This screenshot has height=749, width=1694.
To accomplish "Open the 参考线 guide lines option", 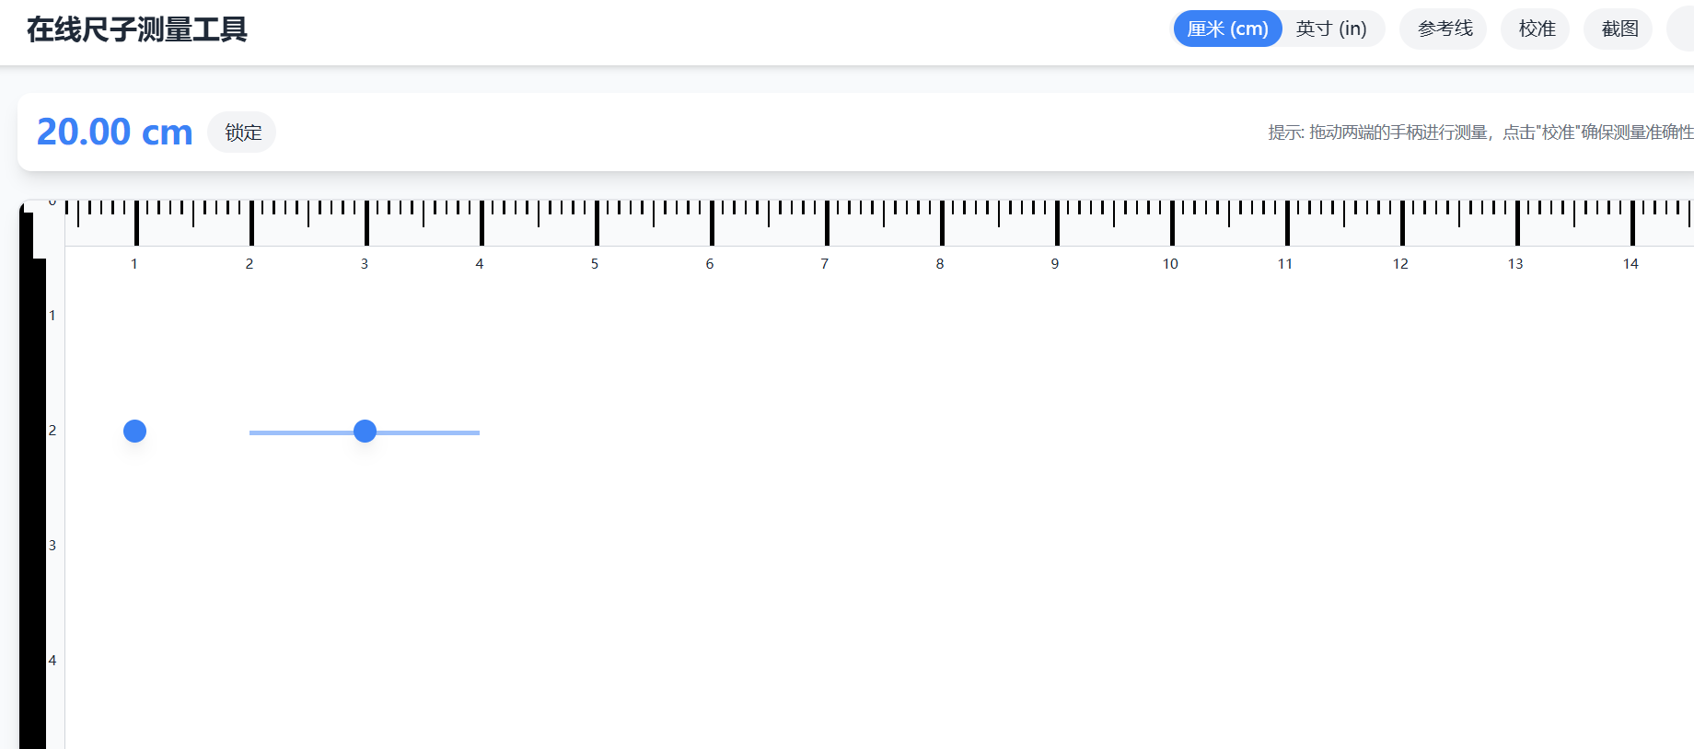I will point(1444,29).
